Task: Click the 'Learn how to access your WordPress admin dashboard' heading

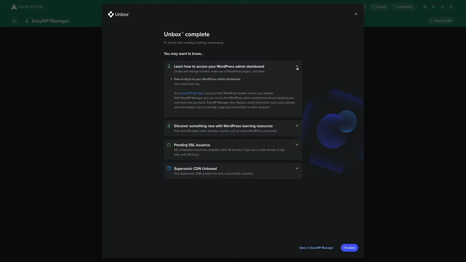Action: point(219,67)
